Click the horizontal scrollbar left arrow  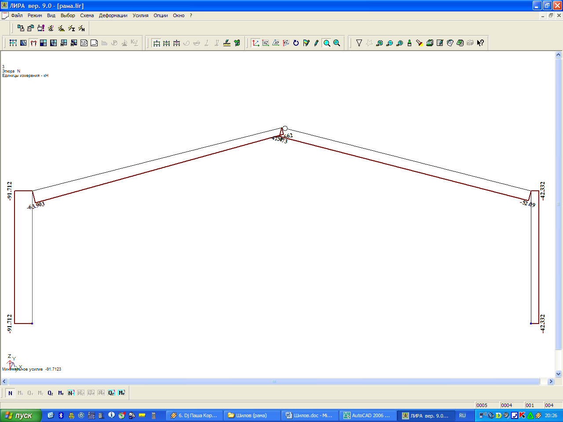coord(4,382)
